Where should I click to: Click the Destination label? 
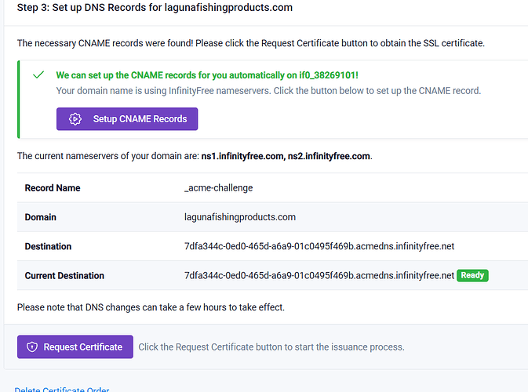click(x=48, y=246)
